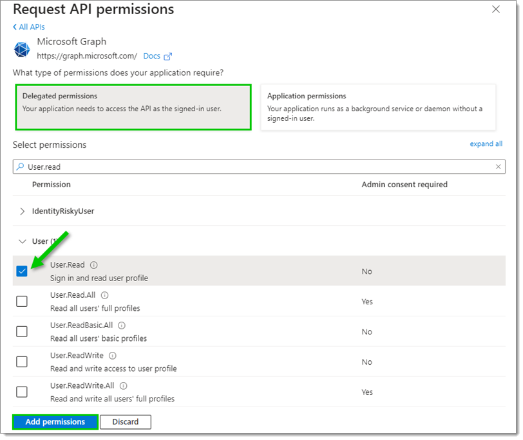Viewport: 523px width, 440px height.
Task: Click into the User.read search field
Action: pyautogui.click(x=259, y=167)
